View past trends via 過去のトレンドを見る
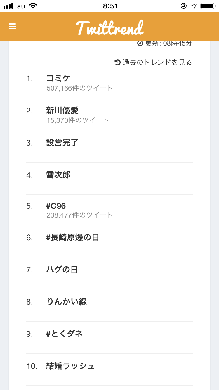Image resolution: width=219 pixels, height=390 pixels. click(x=157, y=62)
